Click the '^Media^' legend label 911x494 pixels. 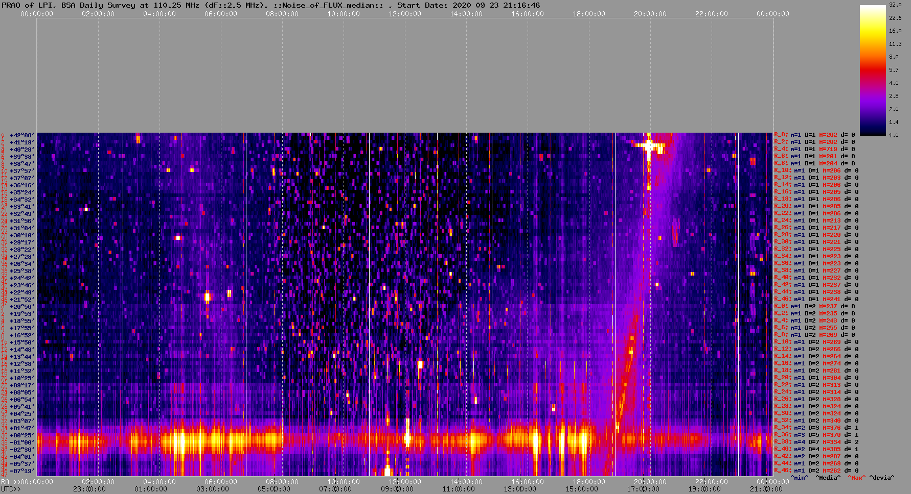click(x=828, y=478)
